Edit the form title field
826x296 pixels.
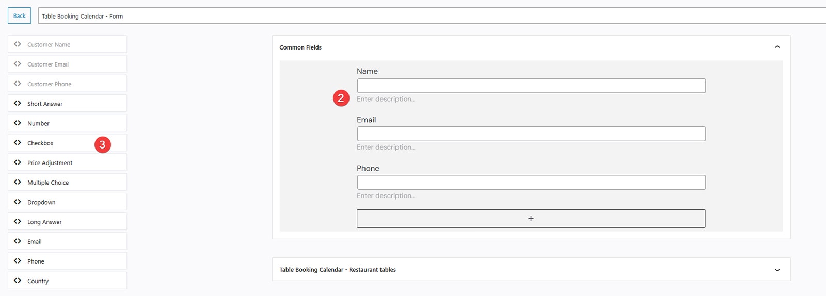432,16
